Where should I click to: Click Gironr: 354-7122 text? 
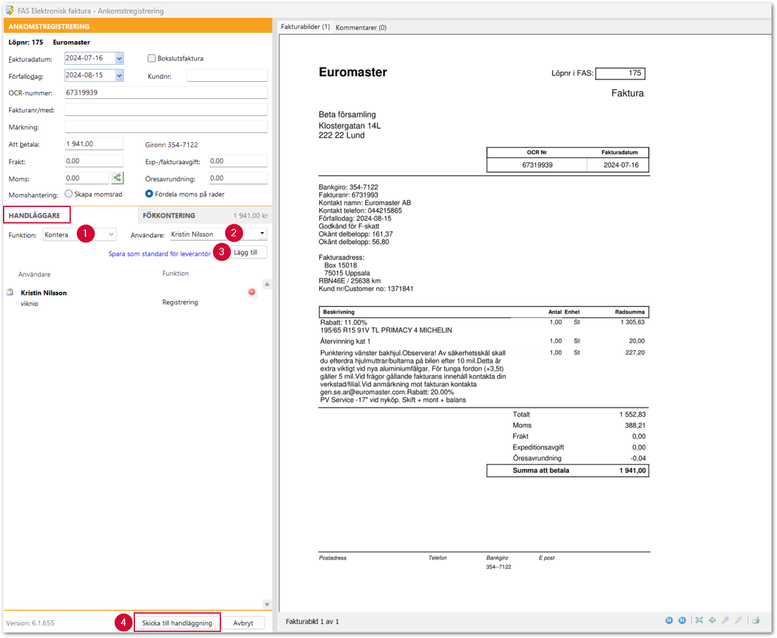click(172, 145)
